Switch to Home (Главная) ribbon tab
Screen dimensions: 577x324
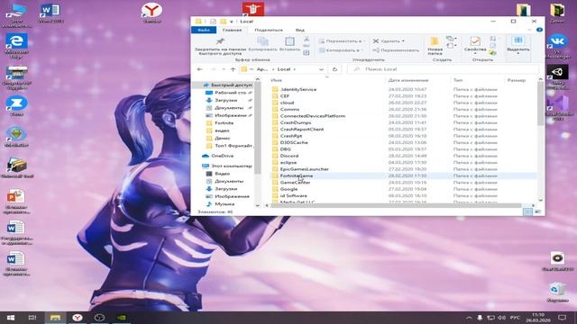pos(233,30)
